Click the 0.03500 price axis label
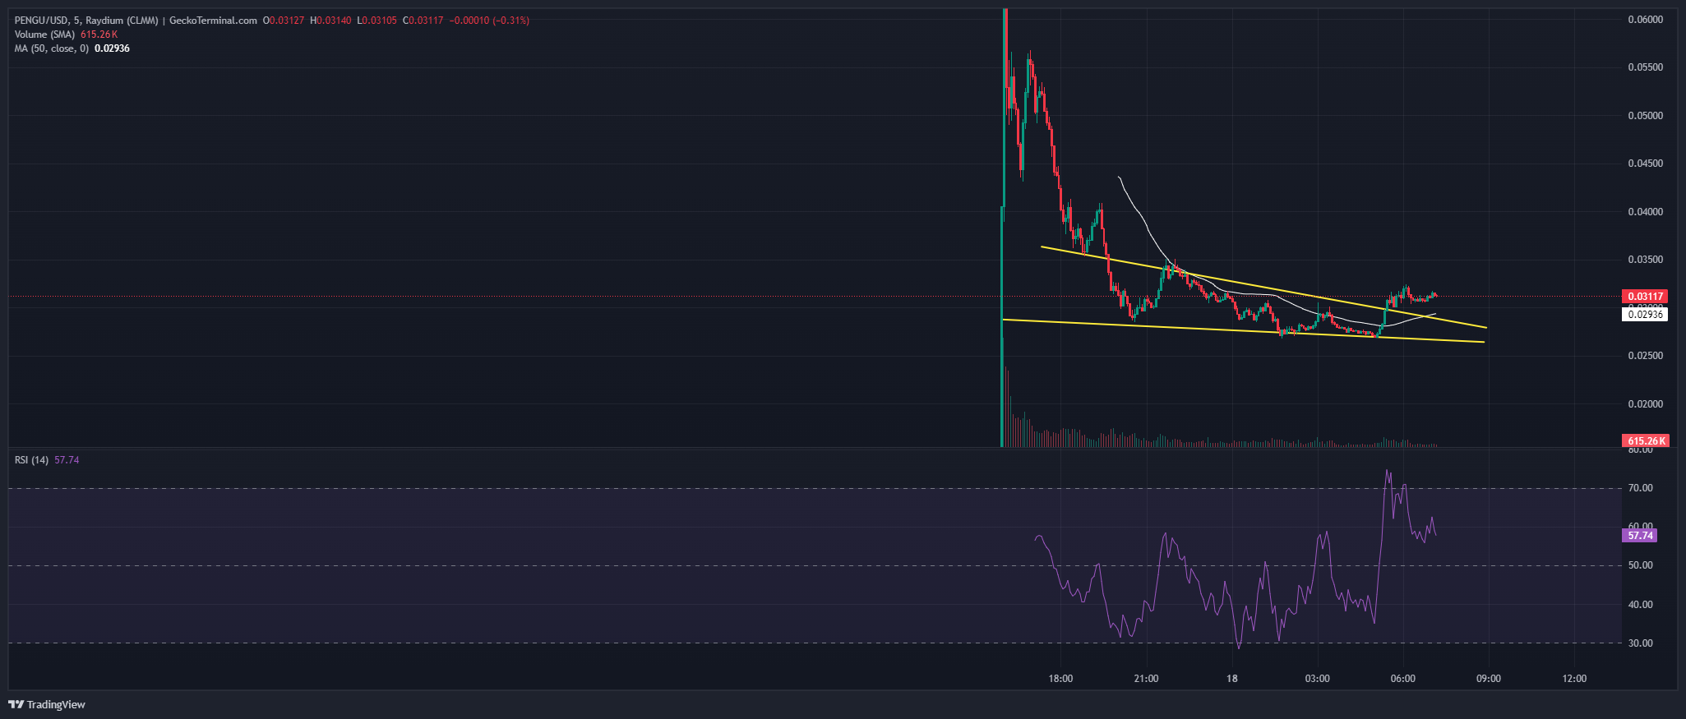Screen dimensions: 1686x719 1645,260
